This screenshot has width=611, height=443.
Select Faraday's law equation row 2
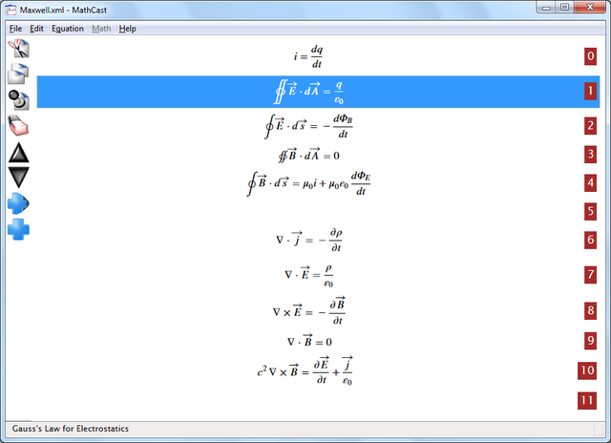click(318, 126)
